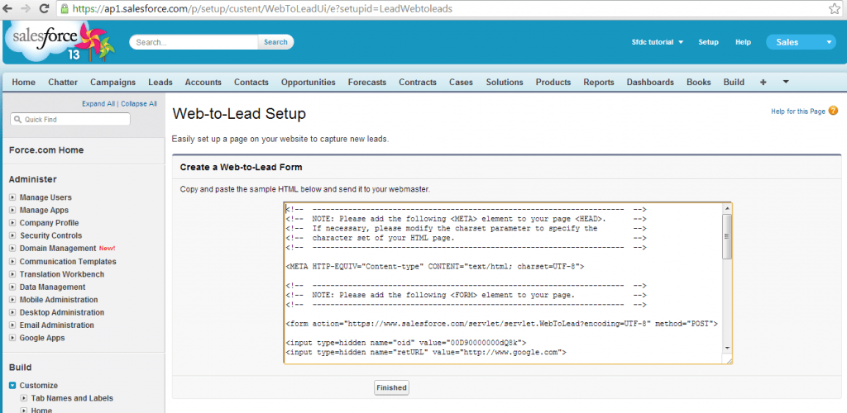Select the Manage Users tree item

(x=46, y=197)
